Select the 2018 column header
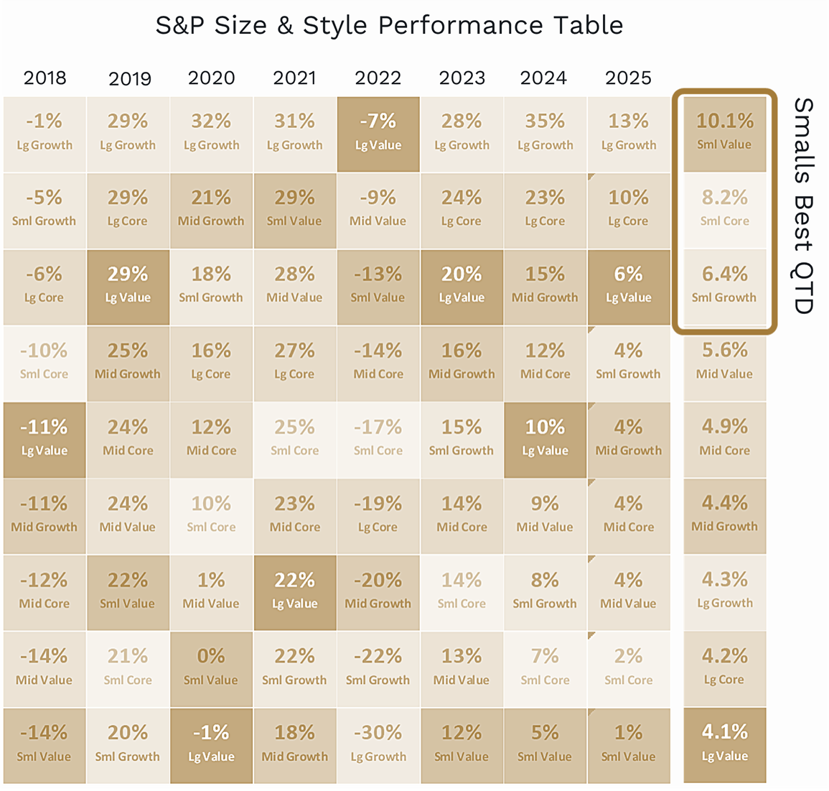 point(45,78)
